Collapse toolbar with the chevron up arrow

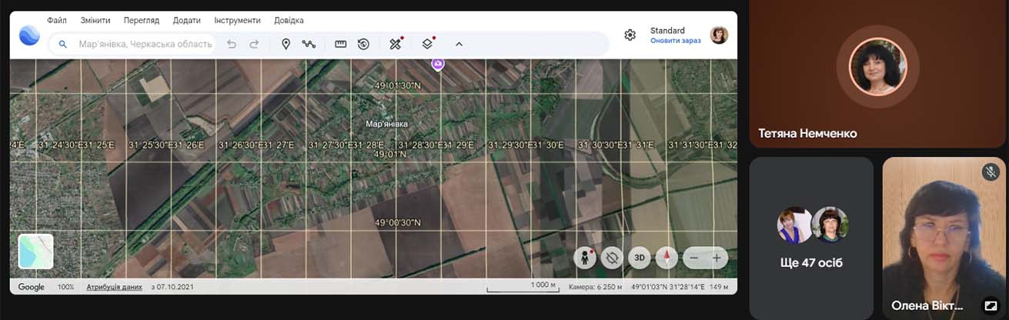459,44
